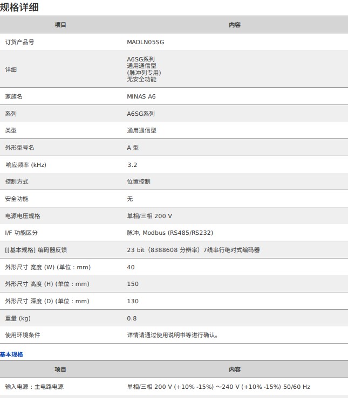348x398 pixels.
Task: Click the I/F 功能区分 label
Action: pyautogui.click(x=22, y=233)
